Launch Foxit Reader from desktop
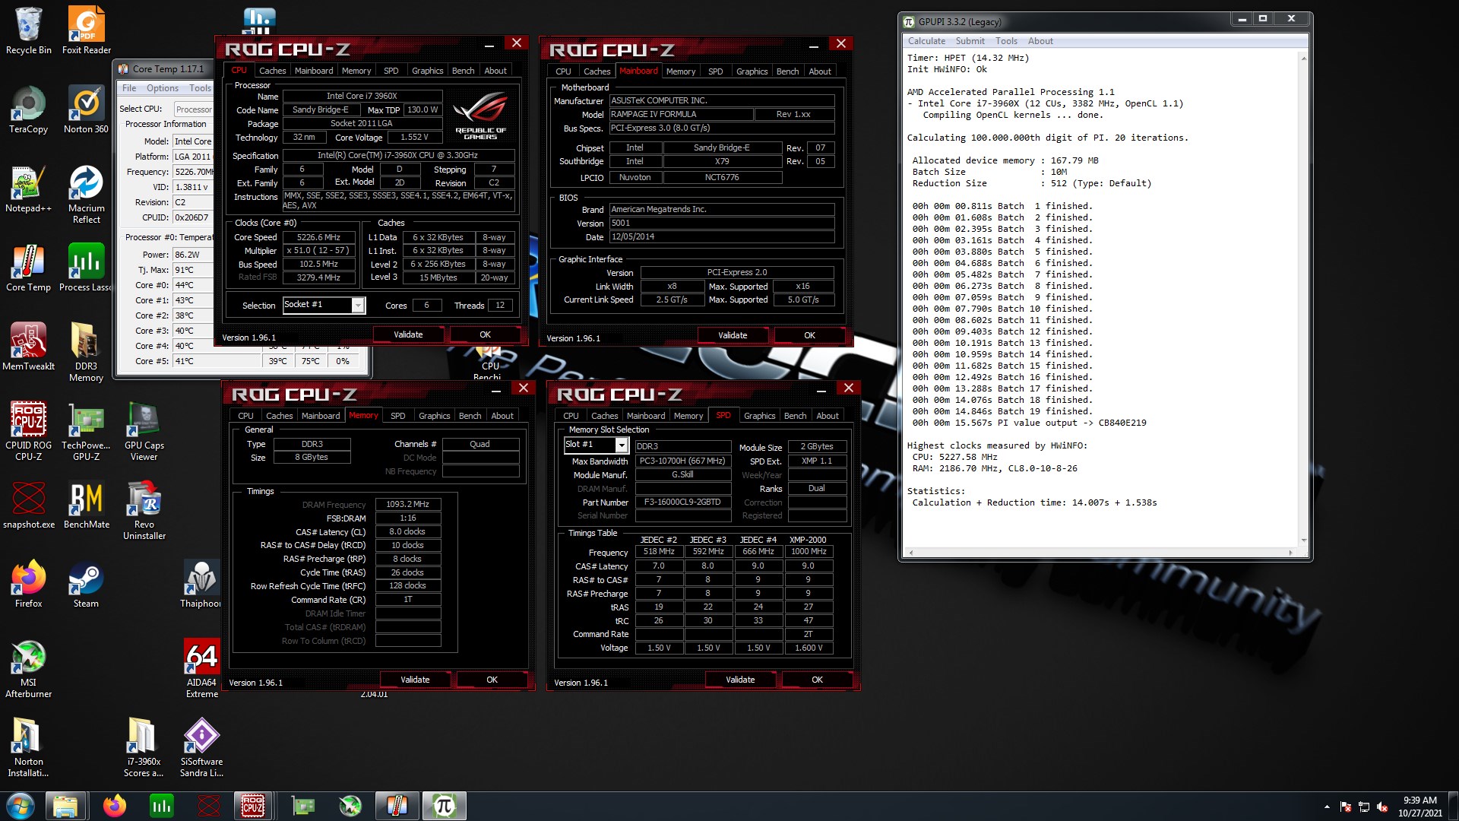Image resolution: width=1459 pixels, height=821 pixels. point(87,30)
